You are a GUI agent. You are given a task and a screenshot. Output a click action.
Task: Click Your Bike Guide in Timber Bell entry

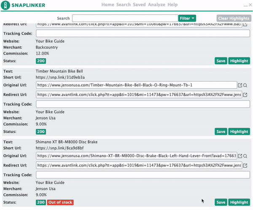(50, 112)
